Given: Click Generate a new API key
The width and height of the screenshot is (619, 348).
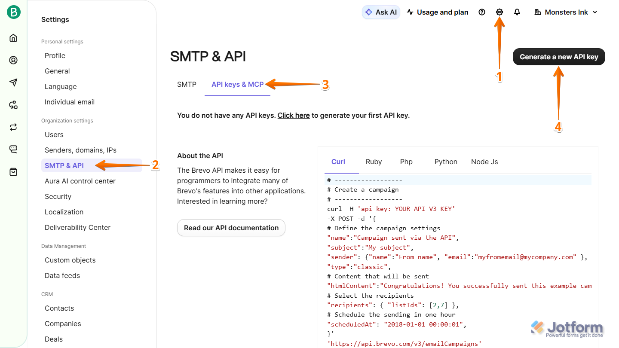Looking at the screenshot, I should [559, 57].
